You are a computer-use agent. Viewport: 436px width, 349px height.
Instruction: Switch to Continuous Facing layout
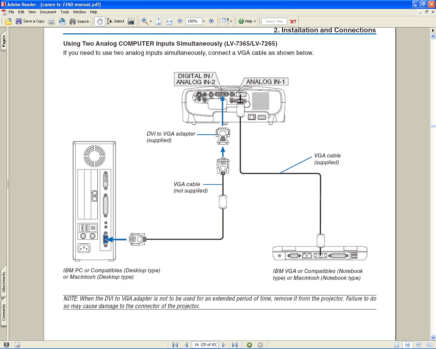[x=418, y=345]
